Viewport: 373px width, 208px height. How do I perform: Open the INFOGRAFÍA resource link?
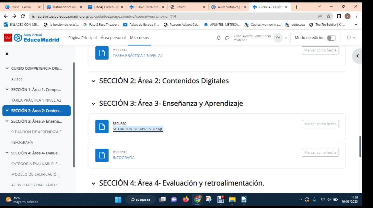[x=124, y=158]
